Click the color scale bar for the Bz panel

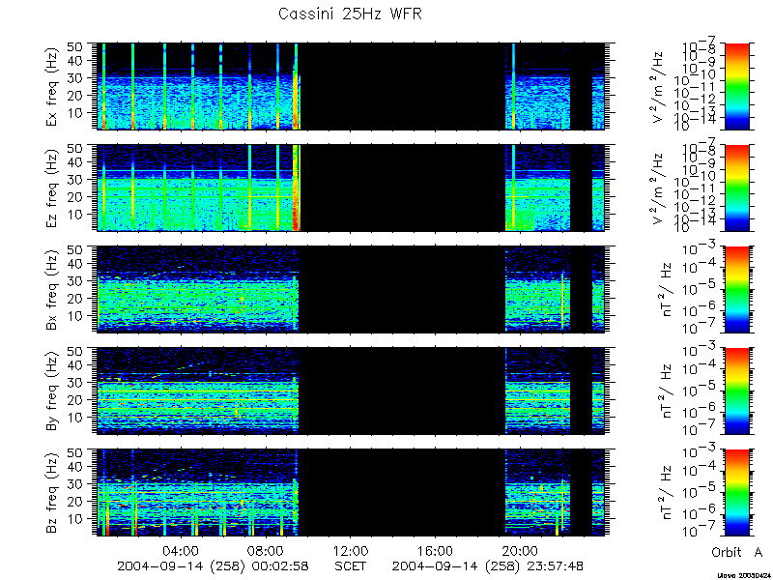(x=736, y=492)
